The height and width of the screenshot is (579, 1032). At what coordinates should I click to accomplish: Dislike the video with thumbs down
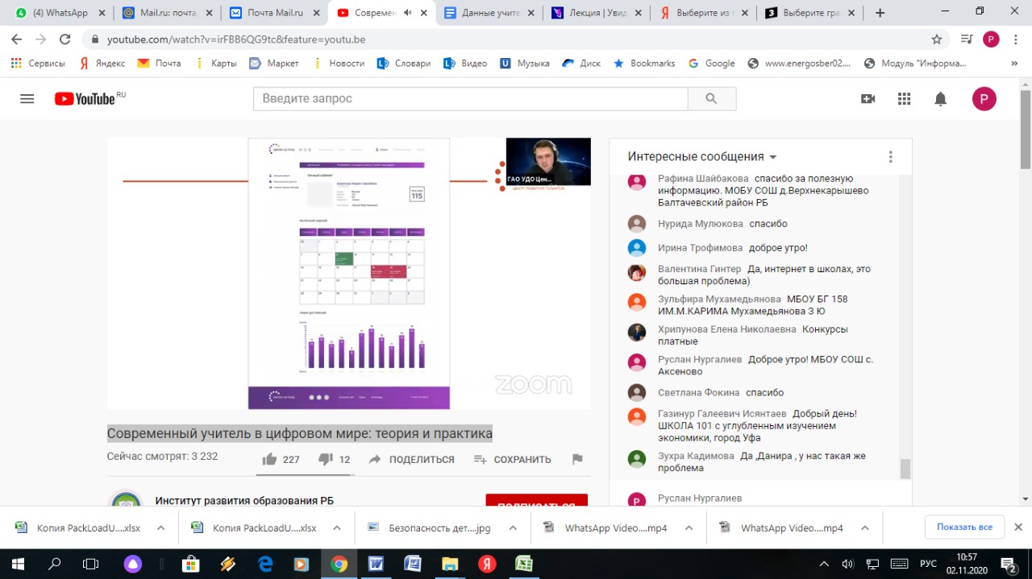coord(326,459)
